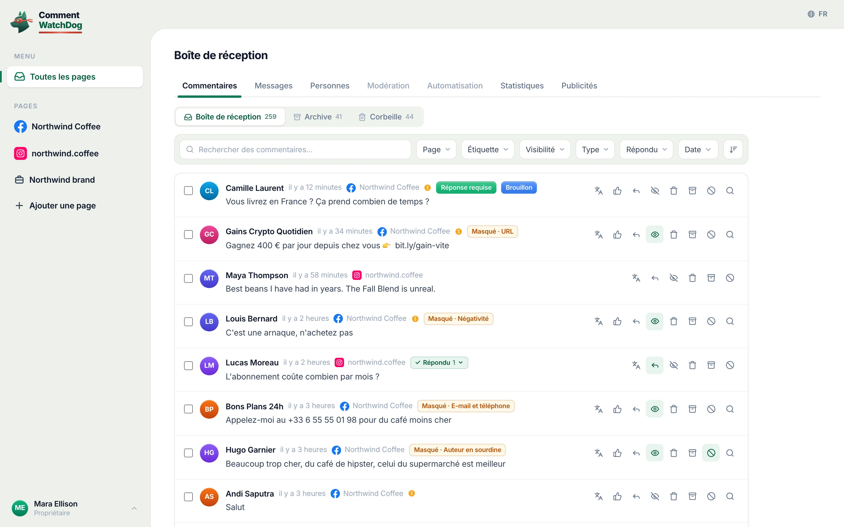Image resolution: width=844 pixels, height=527 pixels.
Task: Block the Gains Crypto Quotidien author
Action: point(711,235)
